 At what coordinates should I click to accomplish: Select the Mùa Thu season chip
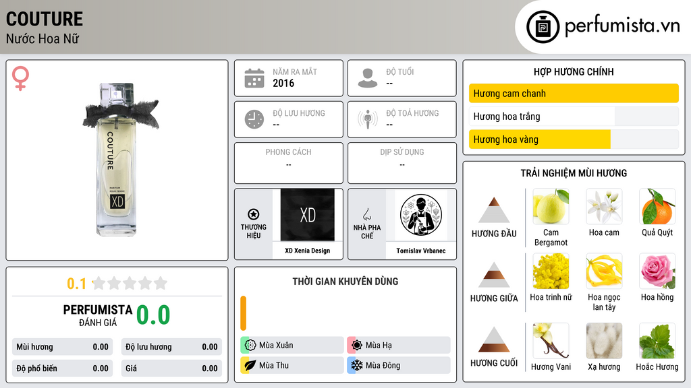click(292, 365)
